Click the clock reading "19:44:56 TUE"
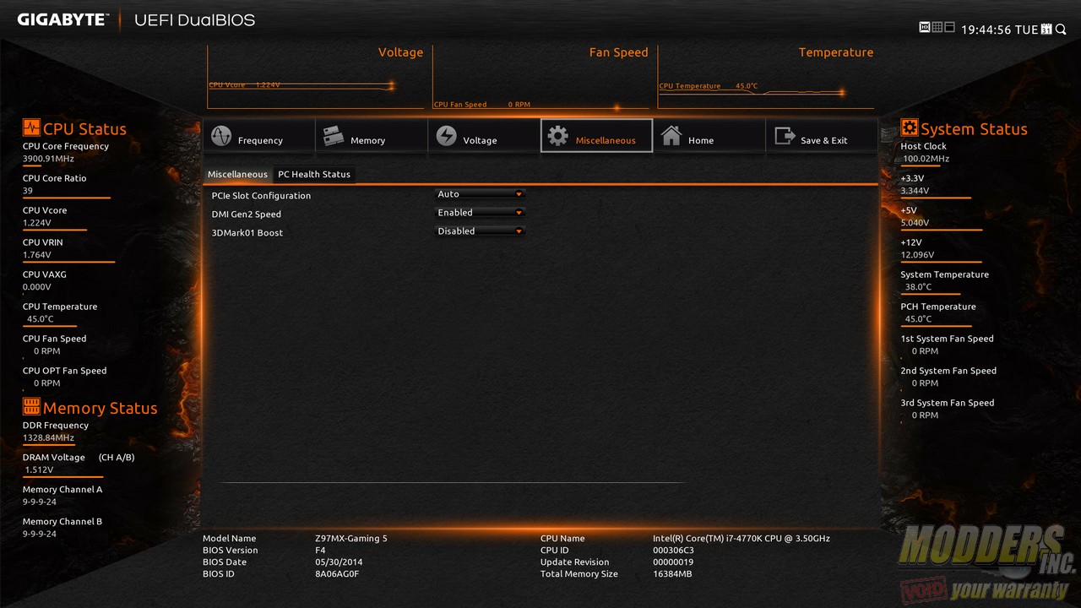 point(1000,30)
